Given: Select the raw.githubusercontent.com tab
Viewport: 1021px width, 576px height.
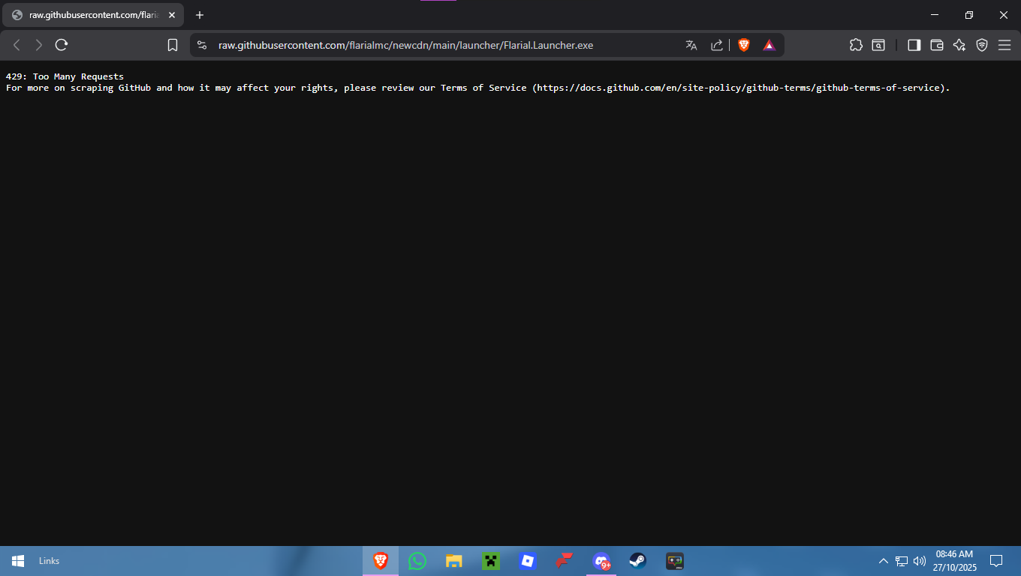Looking at the screenshot, I should [93, 15].
